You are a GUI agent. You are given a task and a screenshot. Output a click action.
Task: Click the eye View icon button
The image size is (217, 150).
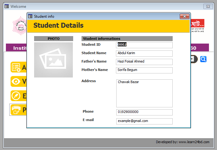tap(18, 82)
